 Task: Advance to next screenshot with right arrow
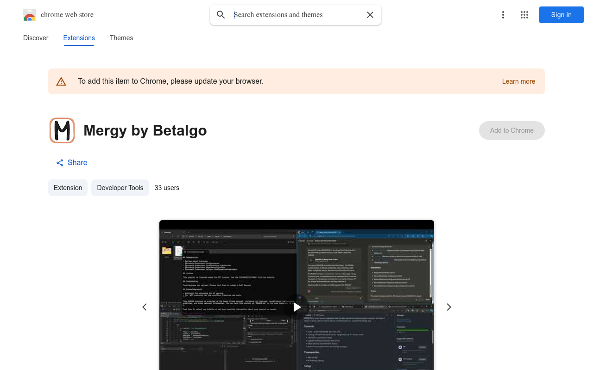(448, 307)
